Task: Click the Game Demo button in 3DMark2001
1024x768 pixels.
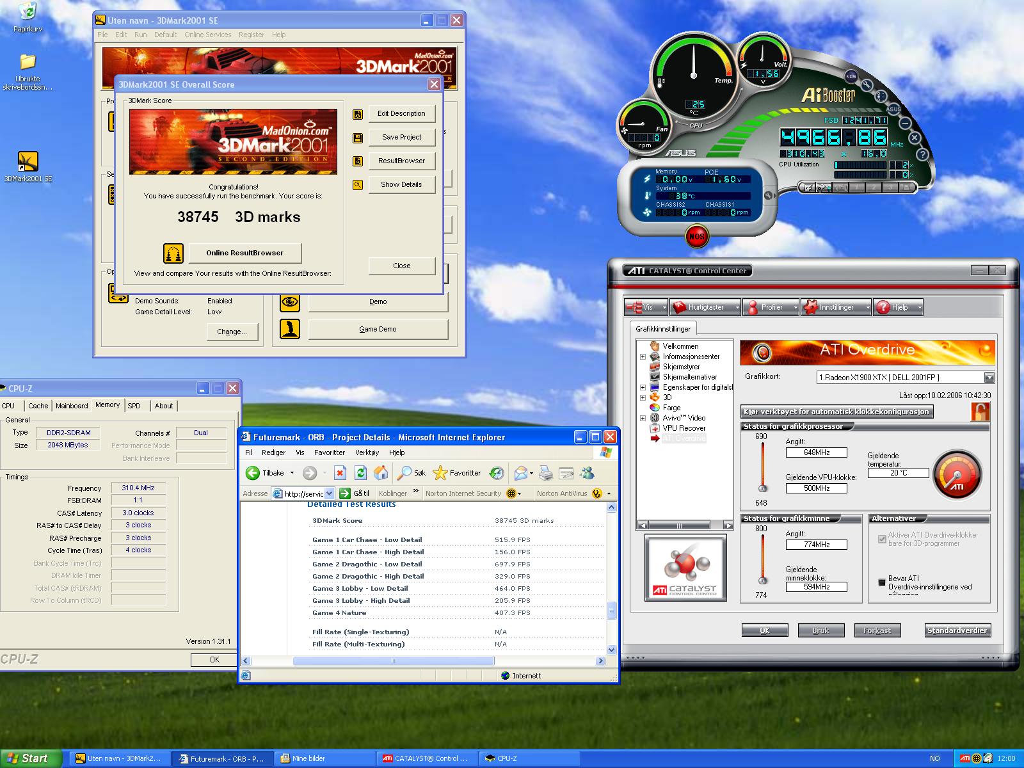Action: pos(378,329)
